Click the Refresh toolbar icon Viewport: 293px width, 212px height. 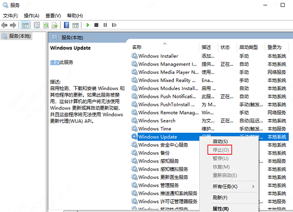tap(46, 25)
